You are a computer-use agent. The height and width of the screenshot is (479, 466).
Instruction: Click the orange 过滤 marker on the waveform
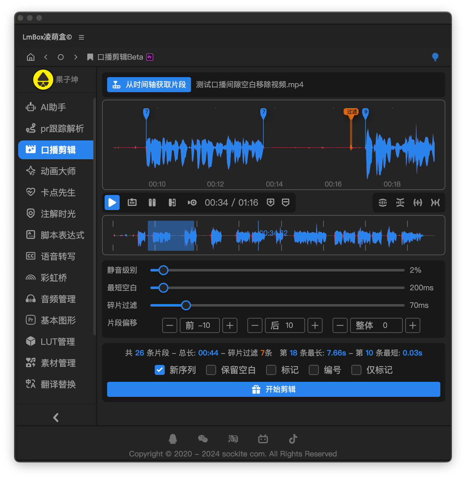click(351, 112)
